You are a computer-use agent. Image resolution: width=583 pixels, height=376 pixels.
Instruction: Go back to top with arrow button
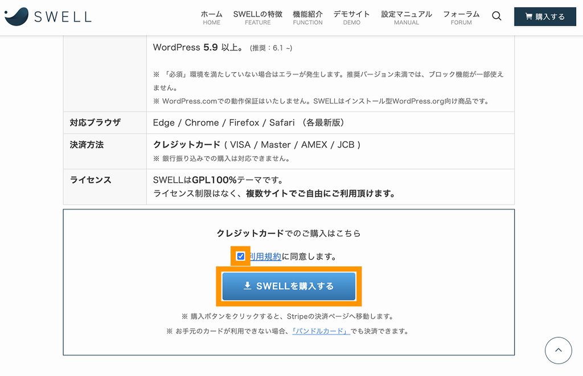(x=558, y=350)
